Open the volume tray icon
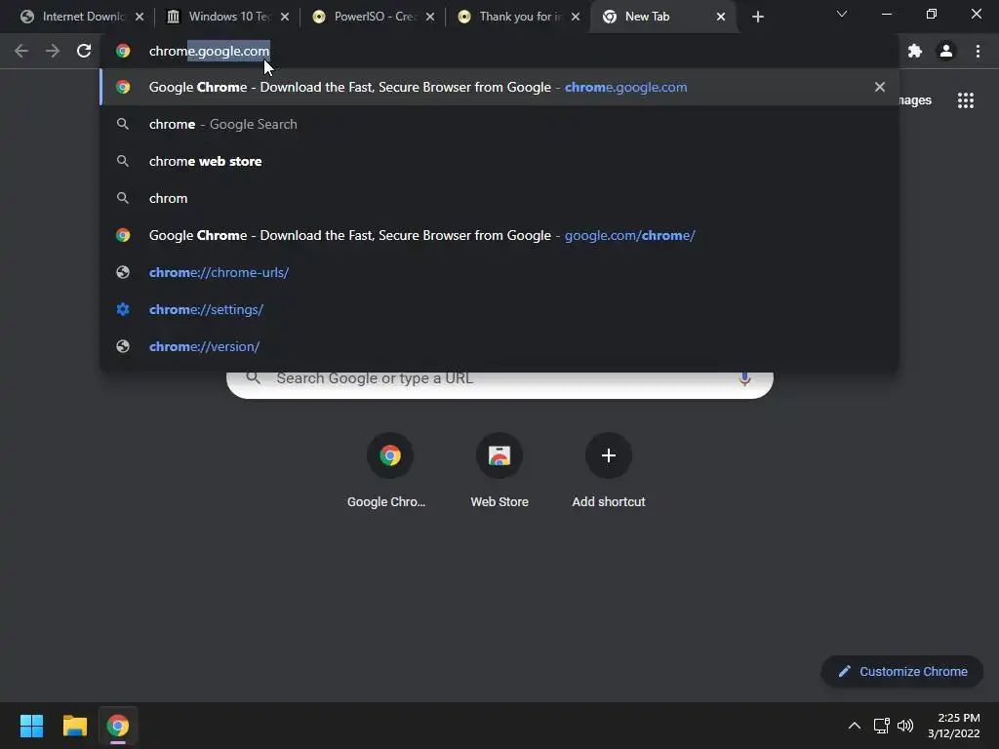Image resolution: width=999 pixels, height=749 pixels. (x=905, y=726)
